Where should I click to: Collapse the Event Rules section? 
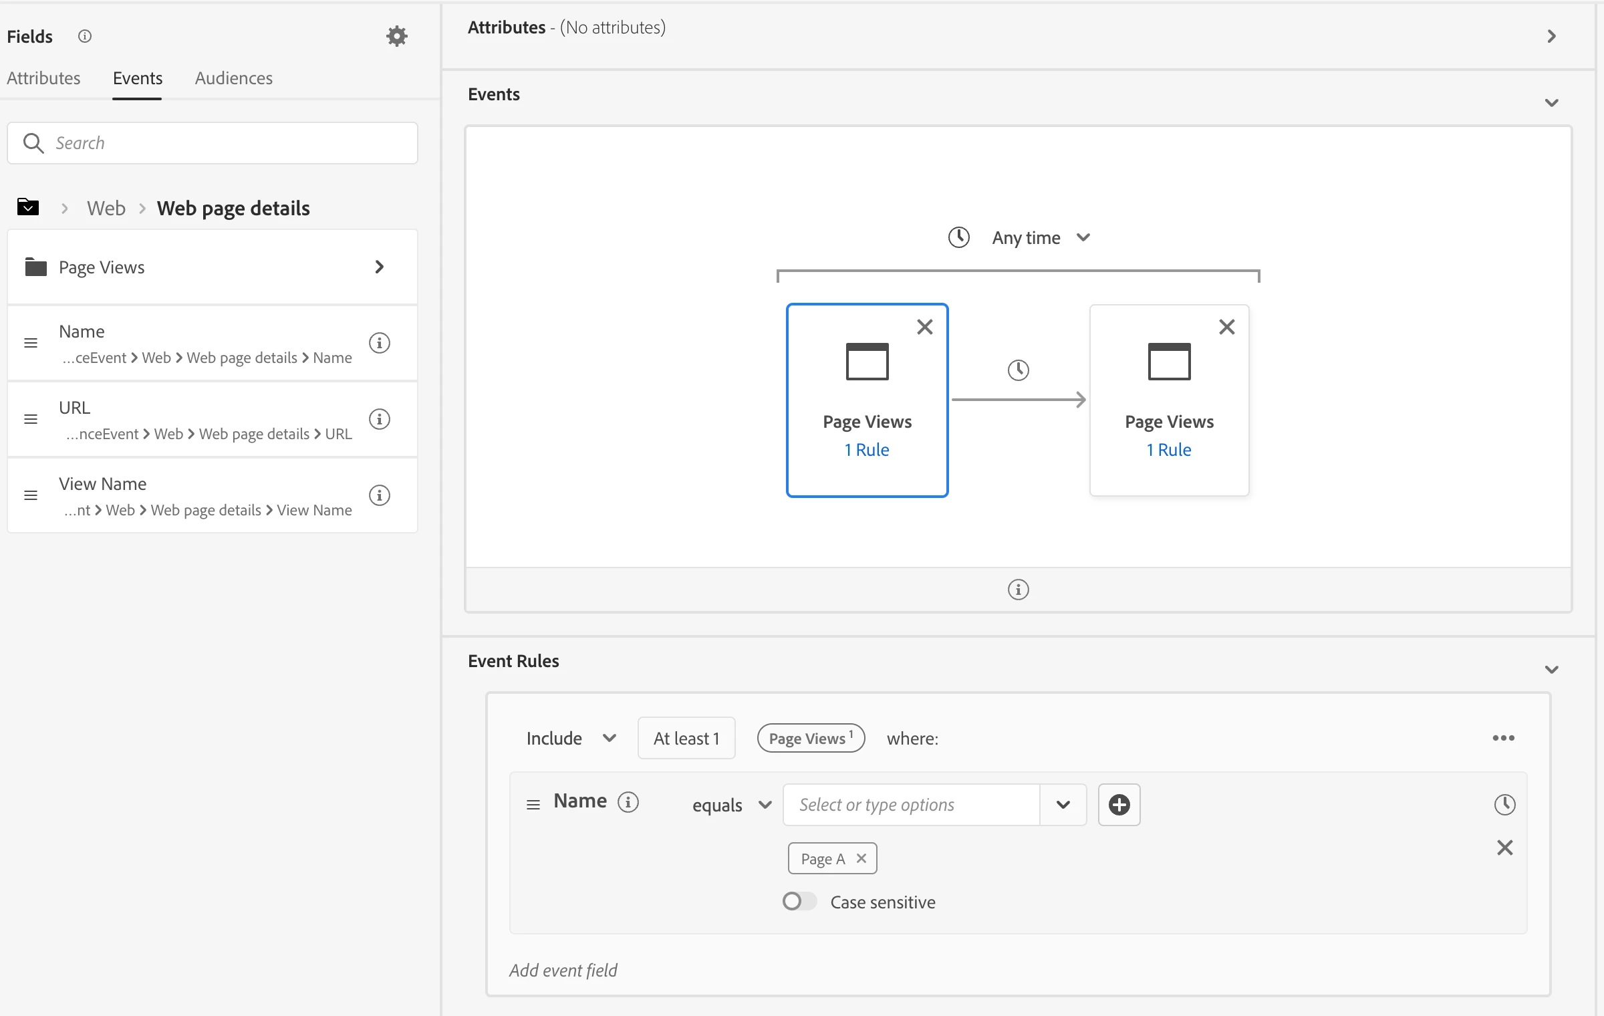pos(1551,669)
